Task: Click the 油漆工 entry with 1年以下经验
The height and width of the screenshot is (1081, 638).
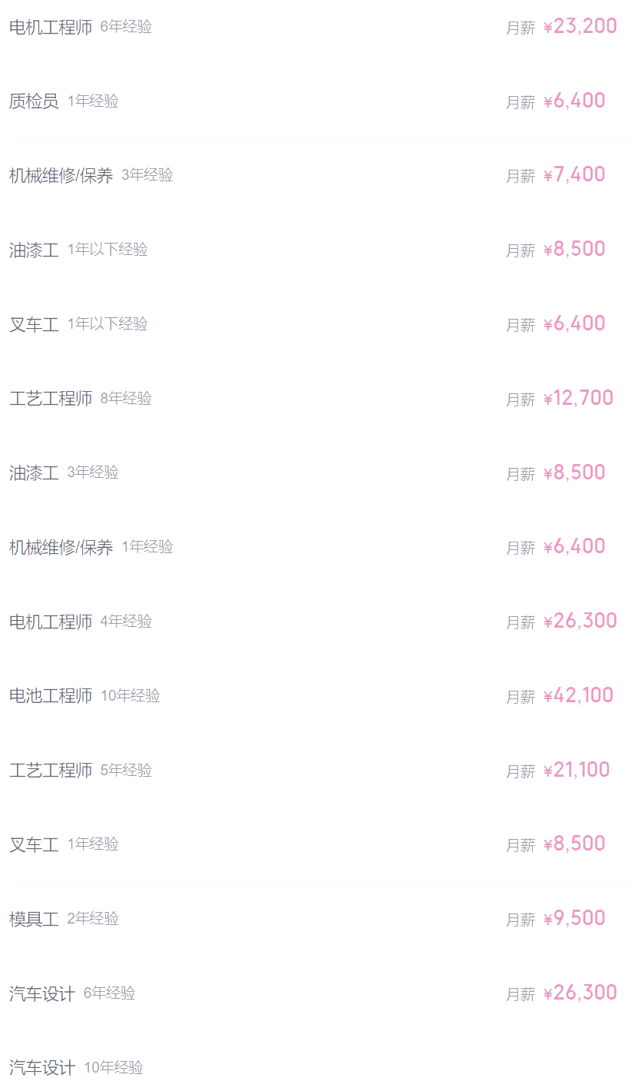Action: pos(34,250)
